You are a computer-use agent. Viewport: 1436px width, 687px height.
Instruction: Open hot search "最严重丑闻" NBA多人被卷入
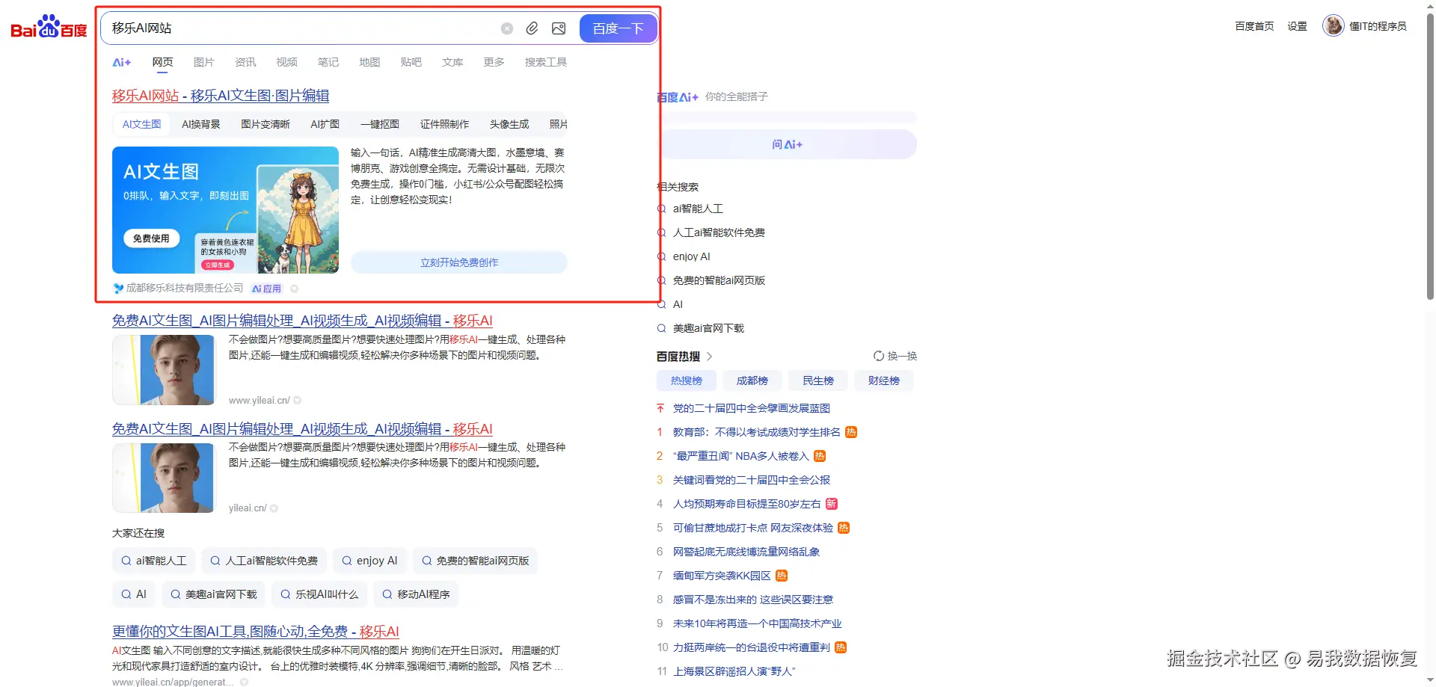coord(741,456)
